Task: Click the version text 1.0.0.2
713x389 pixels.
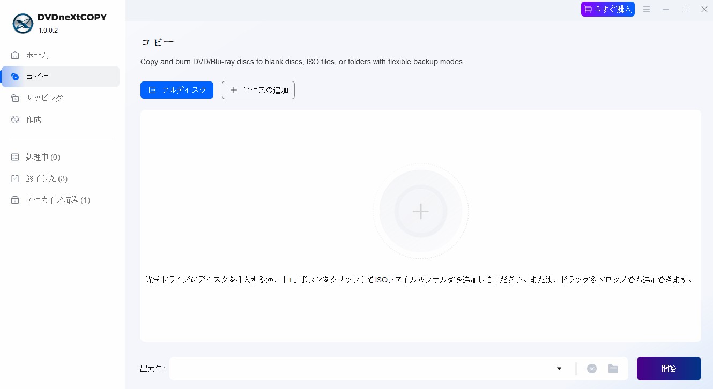Action: (x=48, y=31)
